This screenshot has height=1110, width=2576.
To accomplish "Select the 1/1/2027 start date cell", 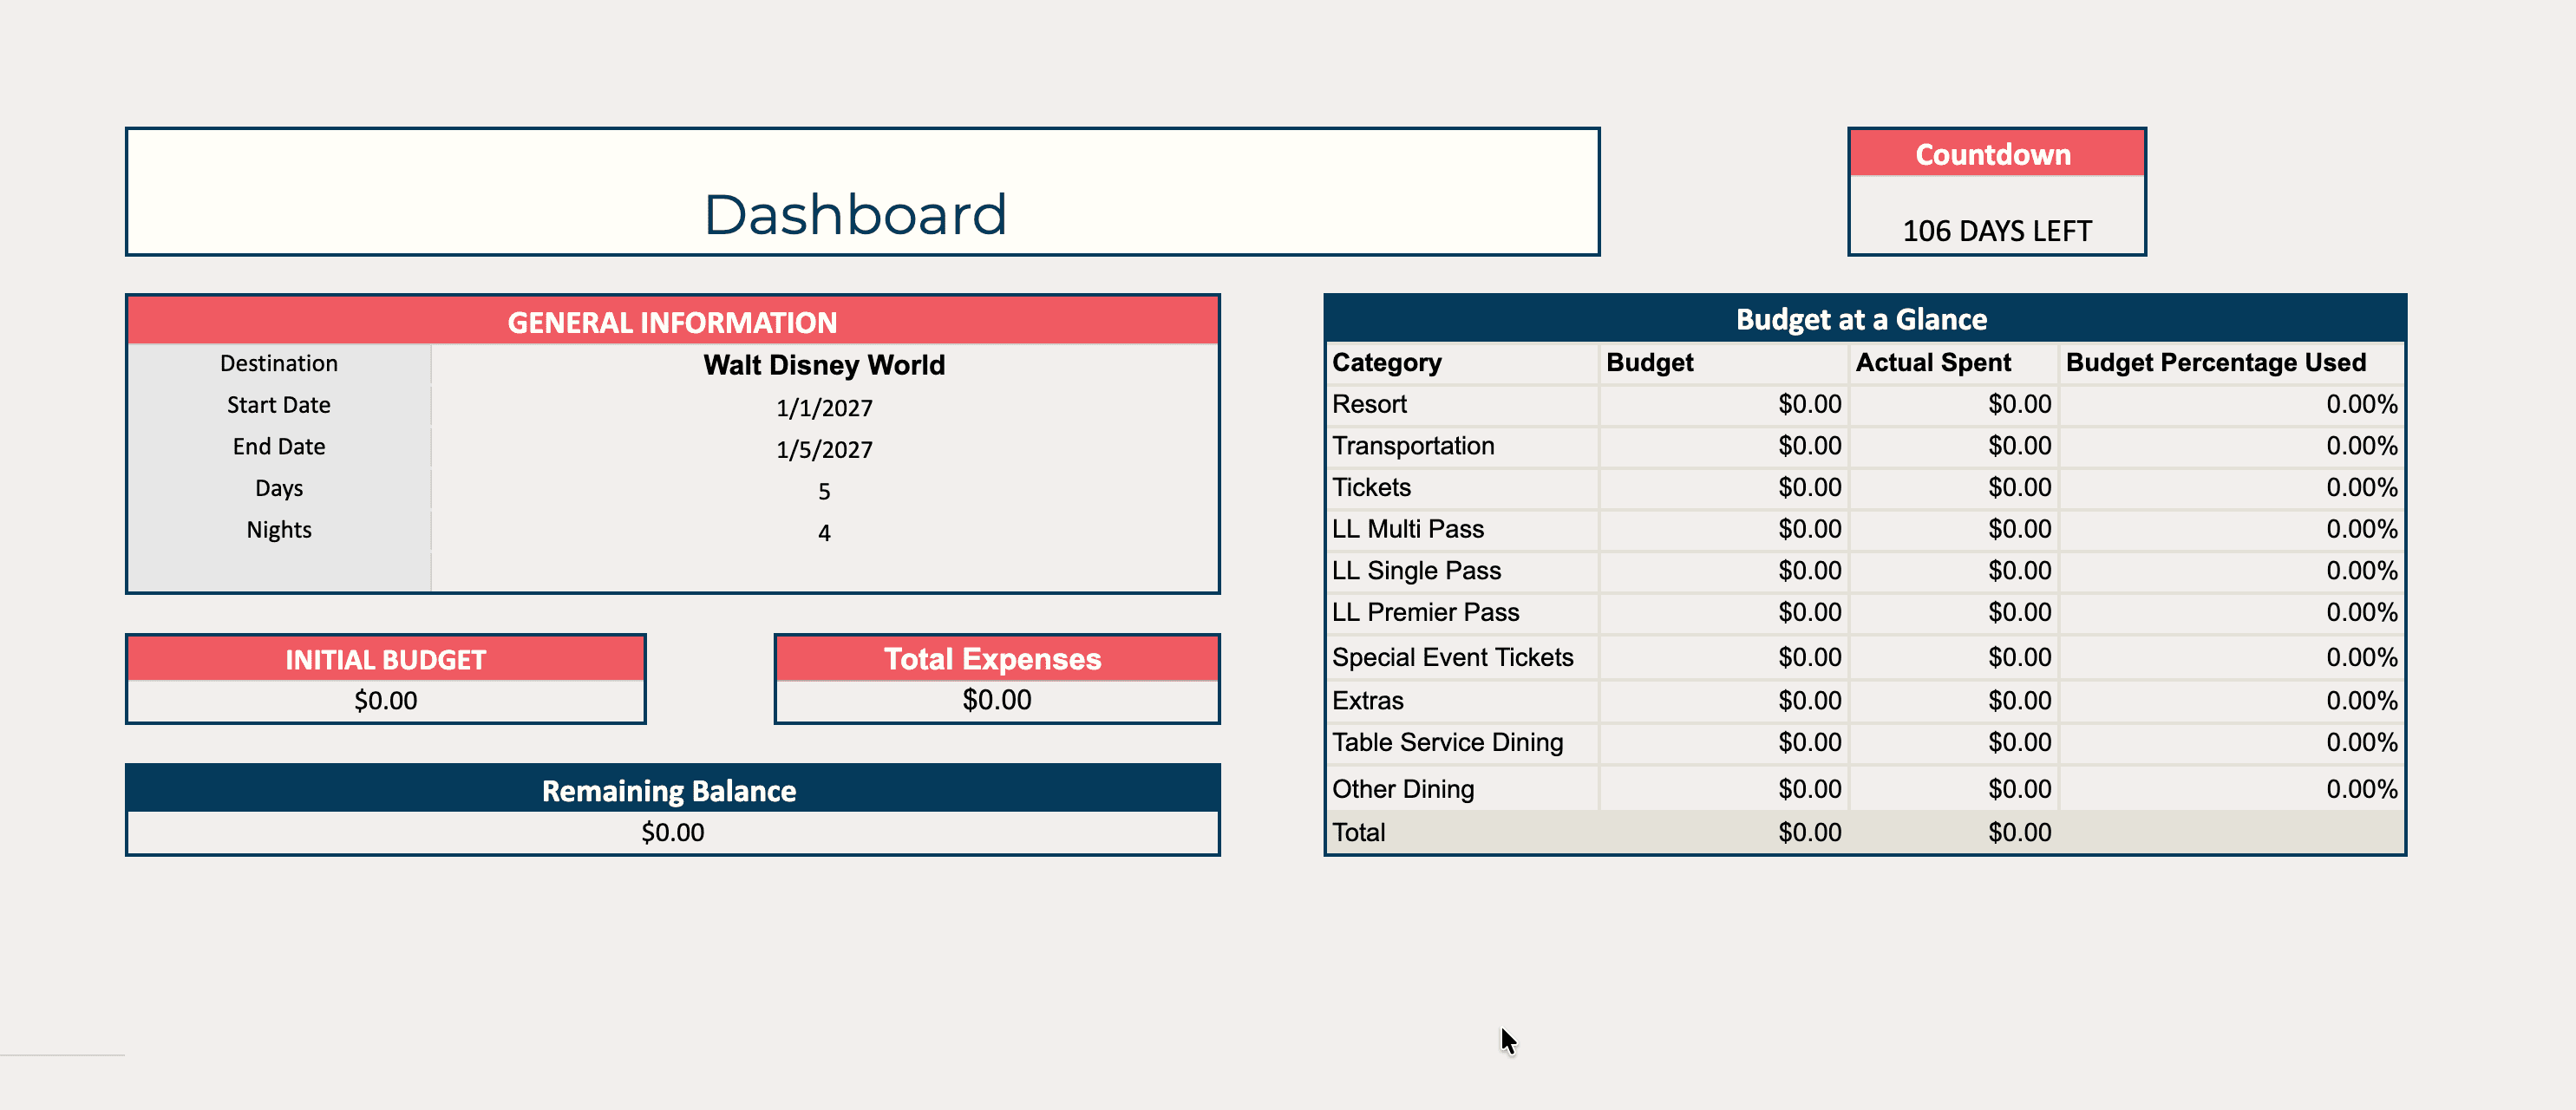I will [824, 408].
